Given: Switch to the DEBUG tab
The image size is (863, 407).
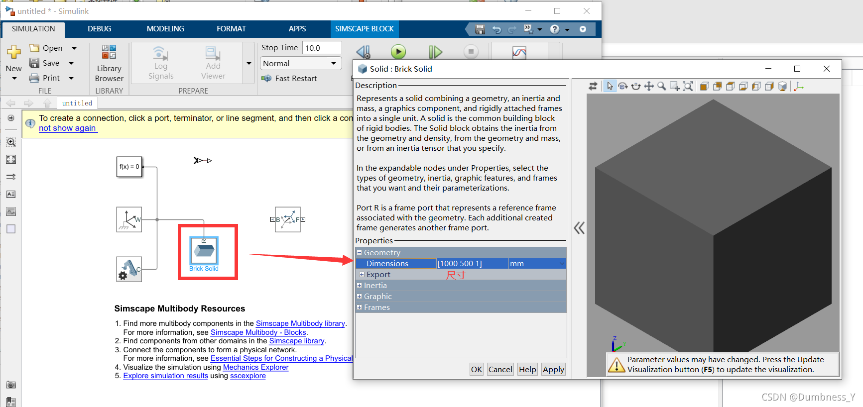Looking at the screenshot, I should tap(100, 29).
